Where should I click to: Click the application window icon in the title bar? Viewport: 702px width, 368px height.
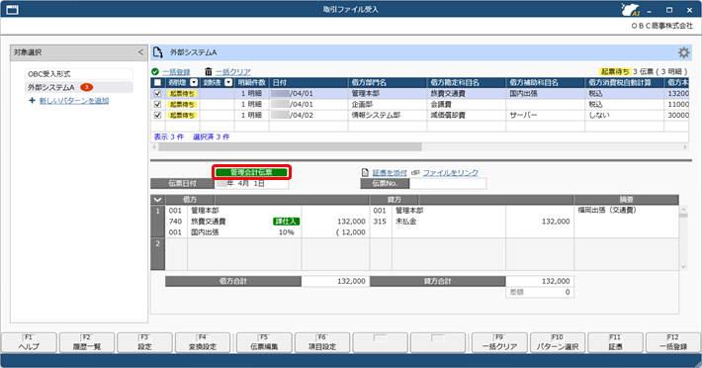point(13,10)
